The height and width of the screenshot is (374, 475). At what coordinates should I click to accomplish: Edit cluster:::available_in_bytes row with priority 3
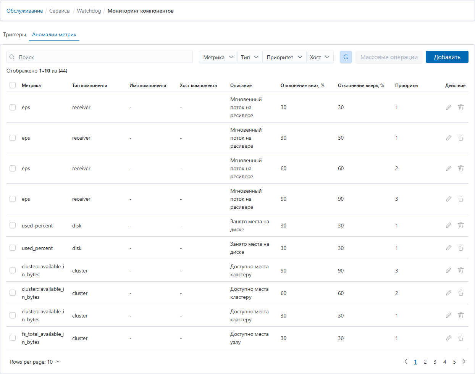pos(449,270)
